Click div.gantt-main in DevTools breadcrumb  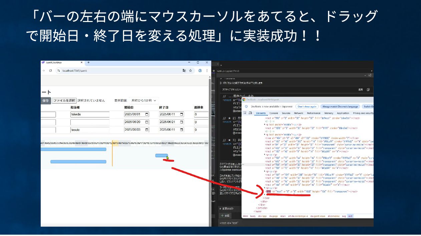point(318,216)
